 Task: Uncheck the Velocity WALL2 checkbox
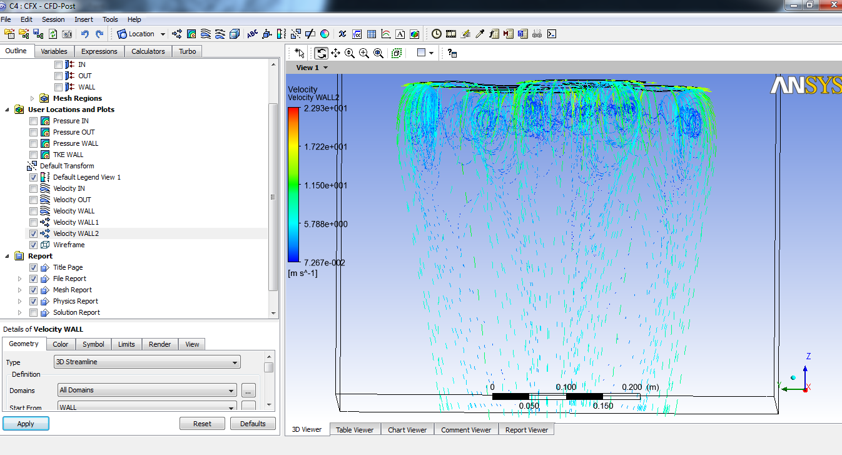pyautogui.click(x=34, y=233)
